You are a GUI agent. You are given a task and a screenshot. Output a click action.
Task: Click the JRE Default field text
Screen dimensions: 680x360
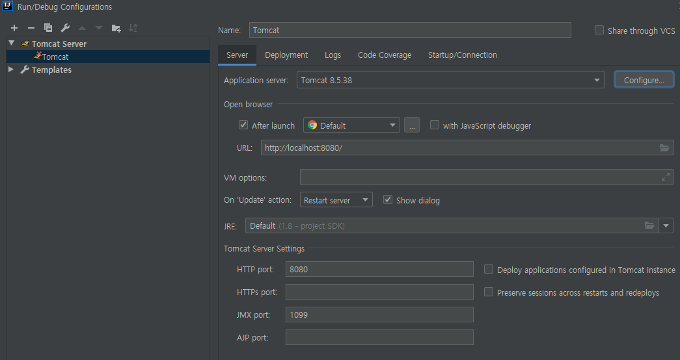click(x=297, y=225)
